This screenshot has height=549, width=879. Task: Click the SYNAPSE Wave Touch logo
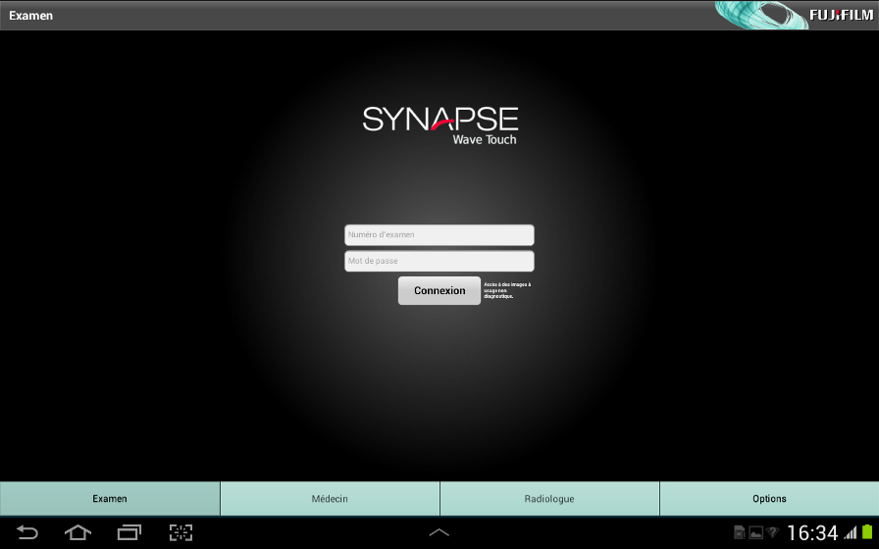pyautogui.click(x=440, y=125)
